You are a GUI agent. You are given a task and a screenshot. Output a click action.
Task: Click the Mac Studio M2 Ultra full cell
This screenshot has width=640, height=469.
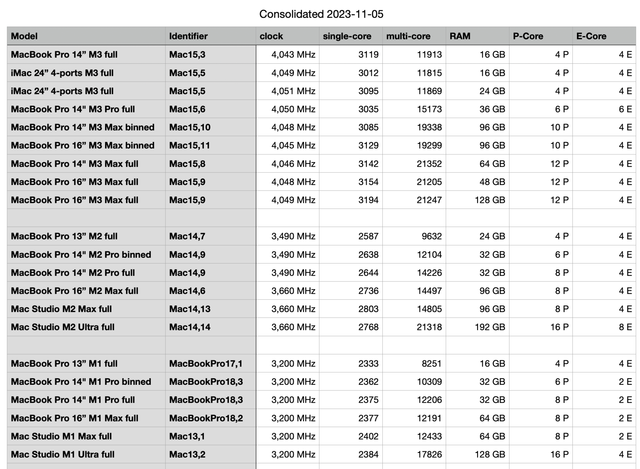[63, 327]
